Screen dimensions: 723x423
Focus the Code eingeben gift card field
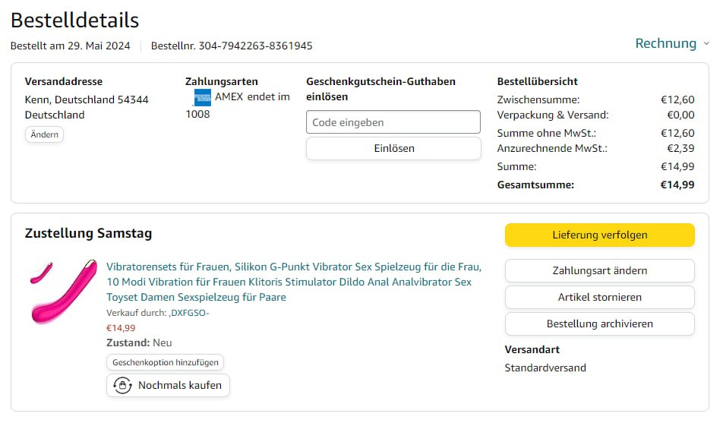[x=393, y=122]
